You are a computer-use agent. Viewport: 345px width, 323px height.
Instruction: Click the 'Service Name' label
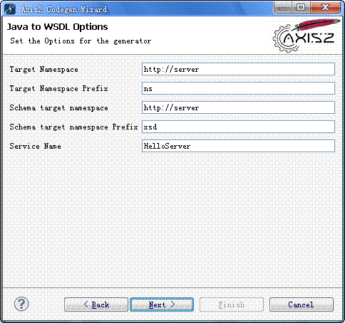pyautogui.click(x=35, y=146)
